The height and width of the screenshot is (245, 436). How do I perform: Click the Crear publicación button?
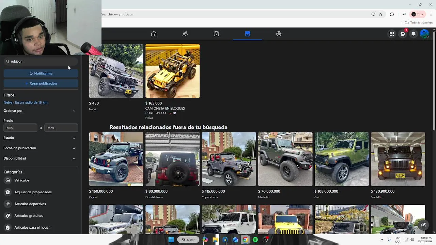(41, 83)
